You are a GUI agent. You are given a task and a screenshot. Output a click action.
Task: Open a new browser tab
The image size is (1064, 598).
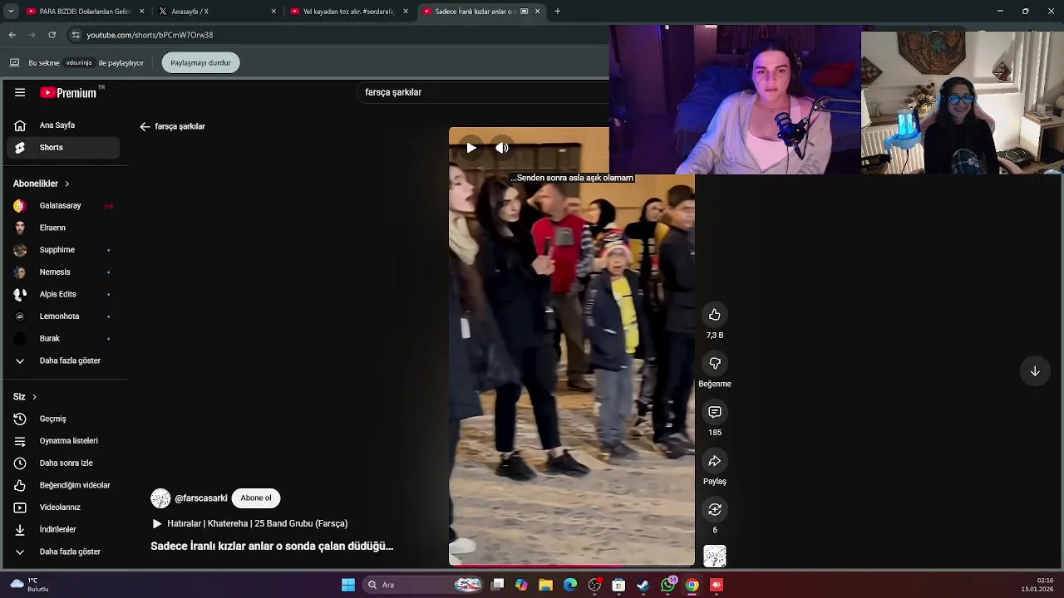557,12
